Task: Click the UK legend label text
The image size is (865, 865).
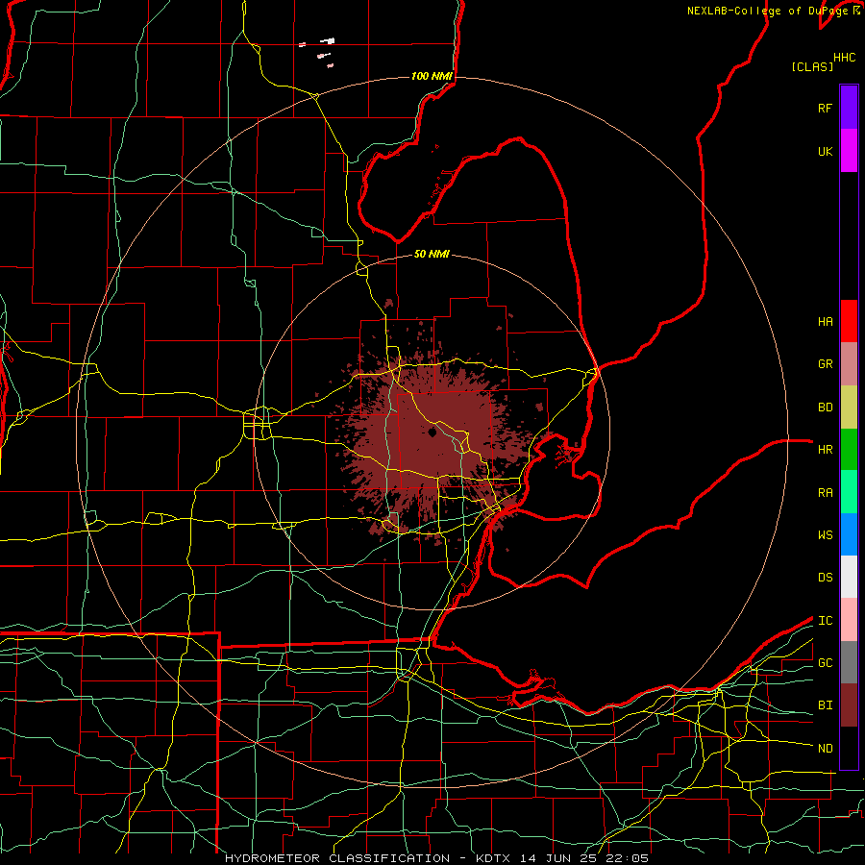Action: (x=826, y=151)
